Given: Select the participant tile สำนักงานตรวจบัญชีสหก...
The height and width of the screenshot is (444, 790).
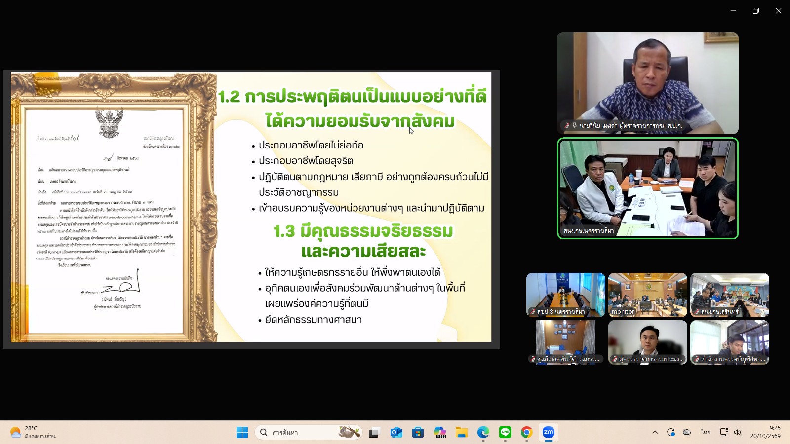Looking at the screenshot, I should point(730,342).
